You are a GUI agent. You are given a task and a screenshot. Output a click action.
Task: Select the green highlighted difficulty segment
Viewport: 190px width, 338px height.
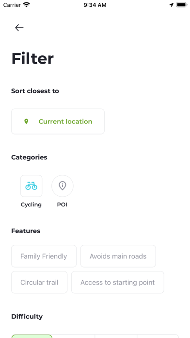(32, 336)
